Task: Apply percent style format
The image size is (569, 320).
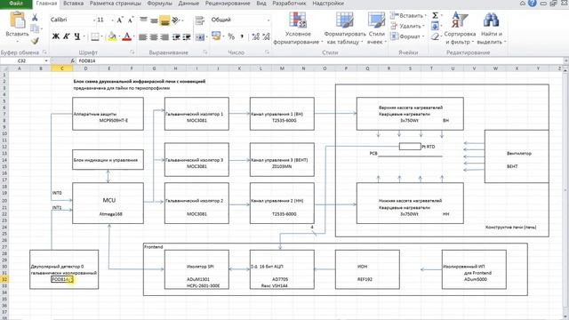Action: click(231, 36)
